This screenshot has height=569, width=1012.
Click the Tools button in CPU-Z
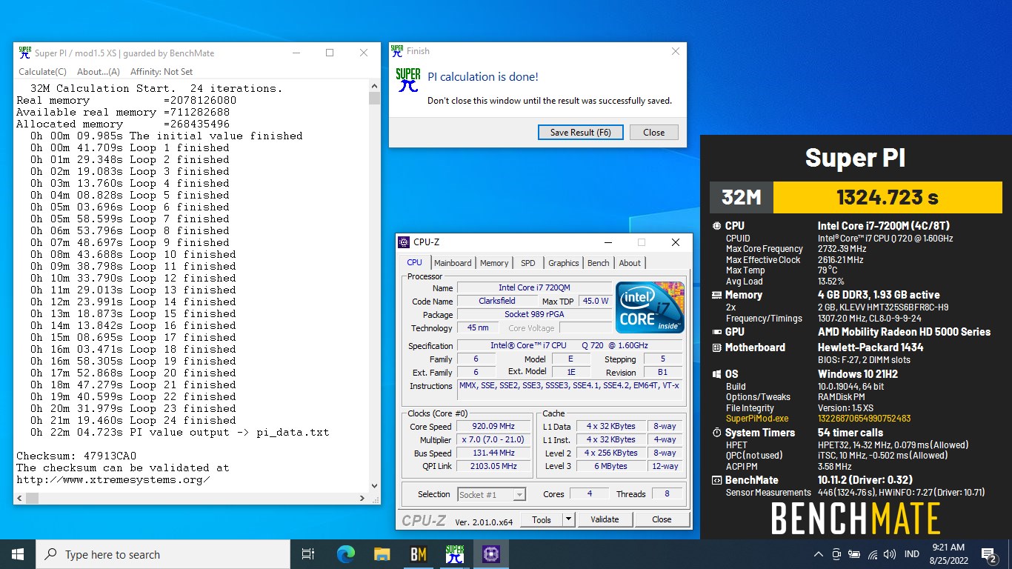coord(542,520)
